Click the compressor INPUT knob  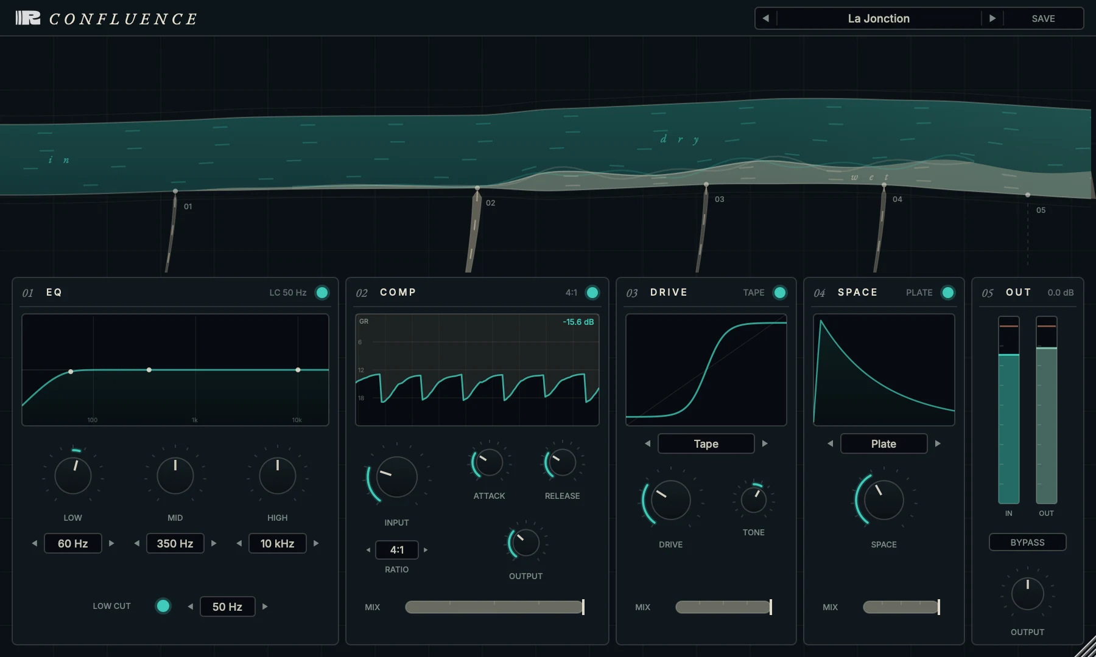click(396, 478)
